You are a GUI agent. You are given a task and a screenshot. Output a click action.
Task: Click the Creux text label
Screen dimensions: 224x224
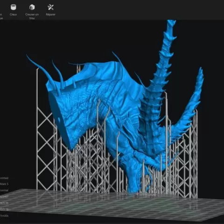click(x=14, y=14)
